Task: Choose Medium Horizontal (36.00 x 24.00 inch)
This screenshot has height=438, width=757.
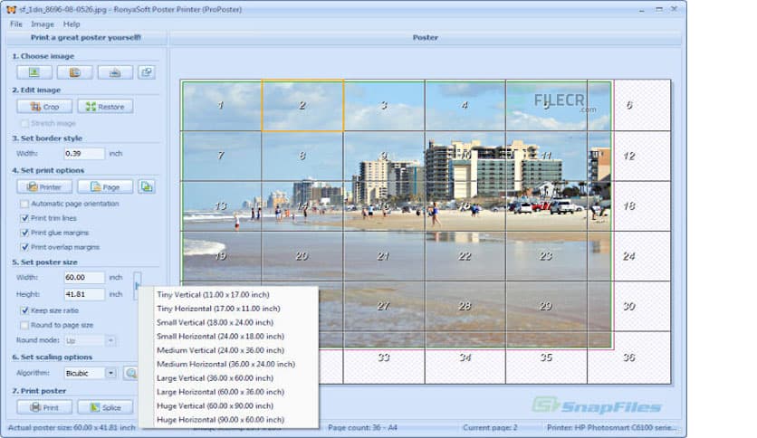Action: click(x=229, y=364)
